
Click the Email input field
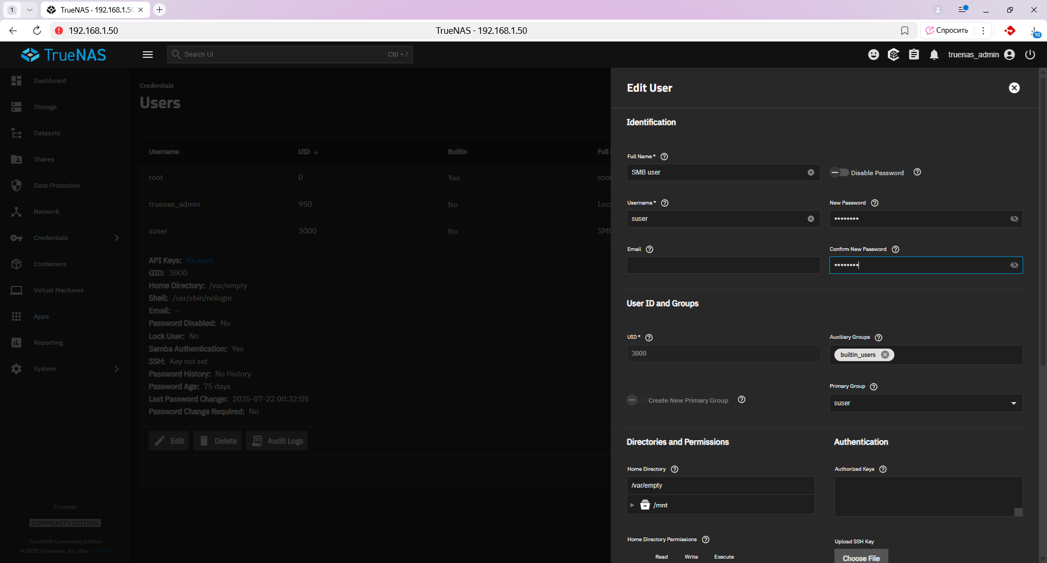(723, 265)
